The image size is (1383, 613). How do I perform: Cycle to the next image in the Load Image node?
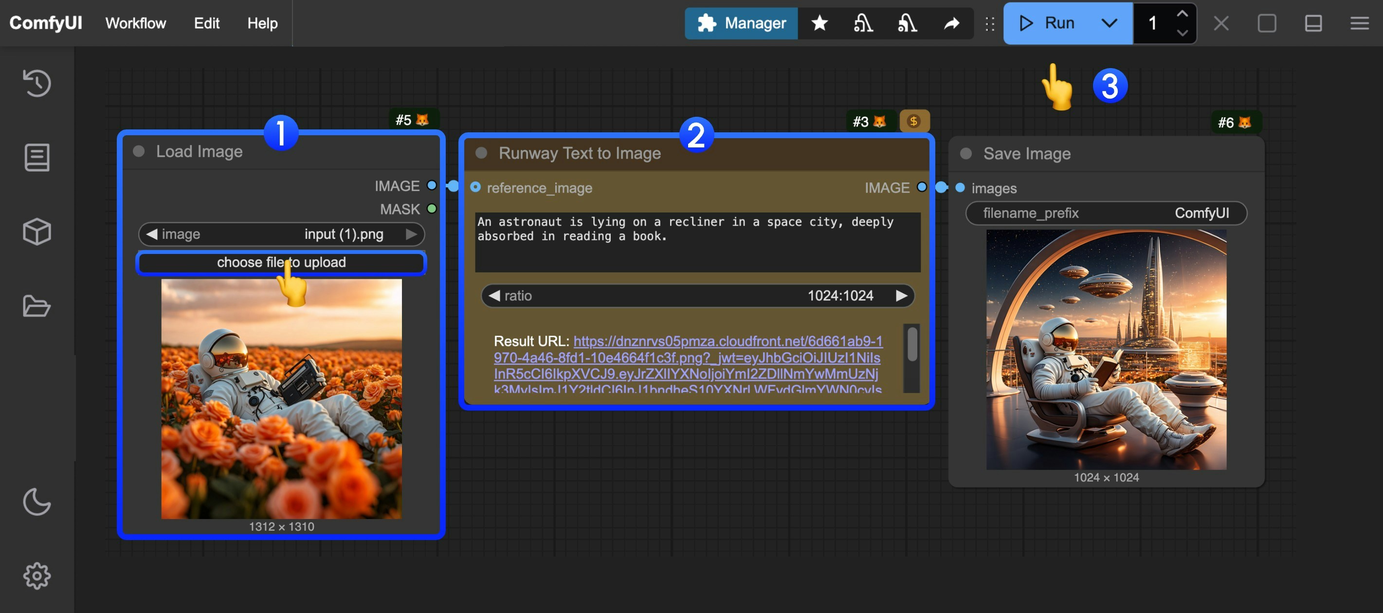(412, 234)
